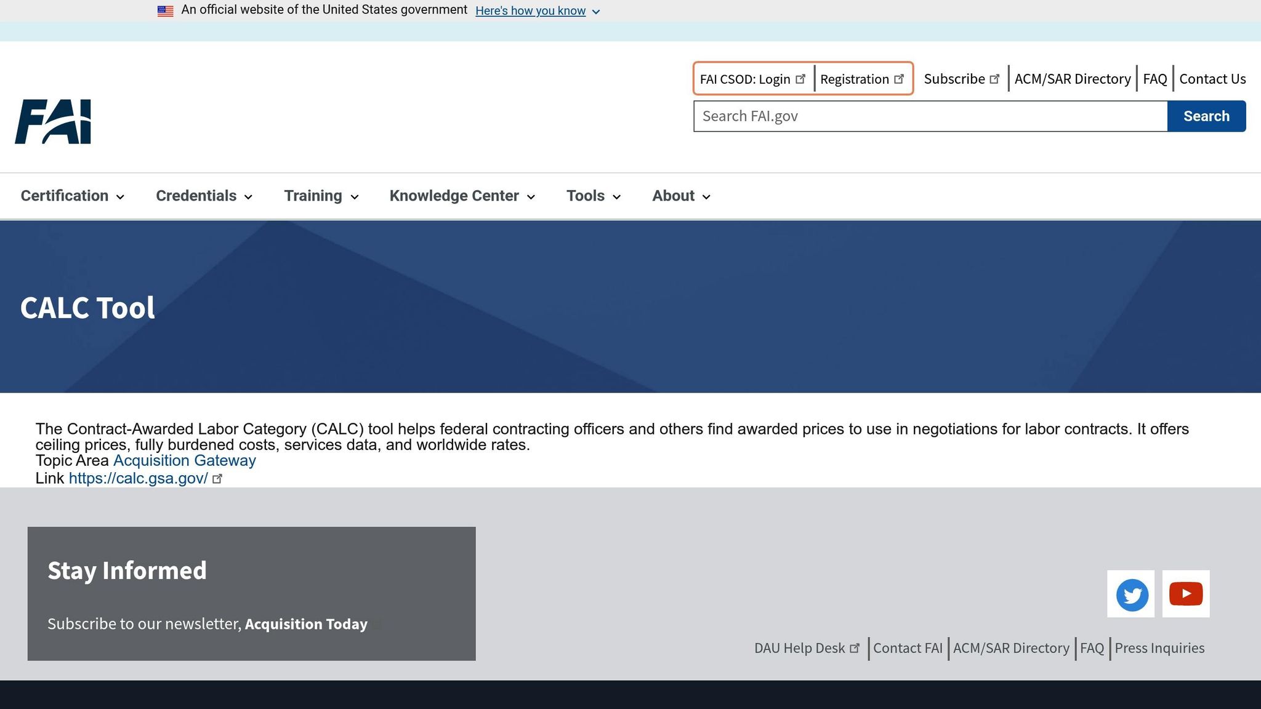Expand the Training menu

click(321, 196)
